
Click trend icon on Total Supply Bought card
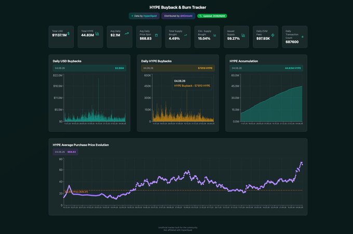(185, 35)
